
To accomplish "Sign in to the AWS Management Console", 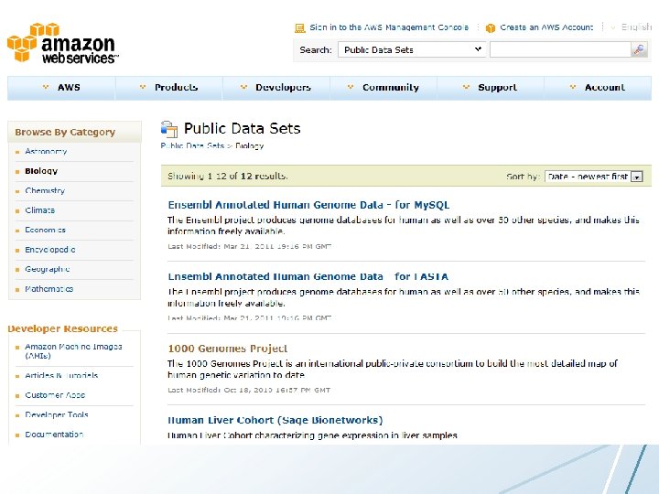I will 389,27.
